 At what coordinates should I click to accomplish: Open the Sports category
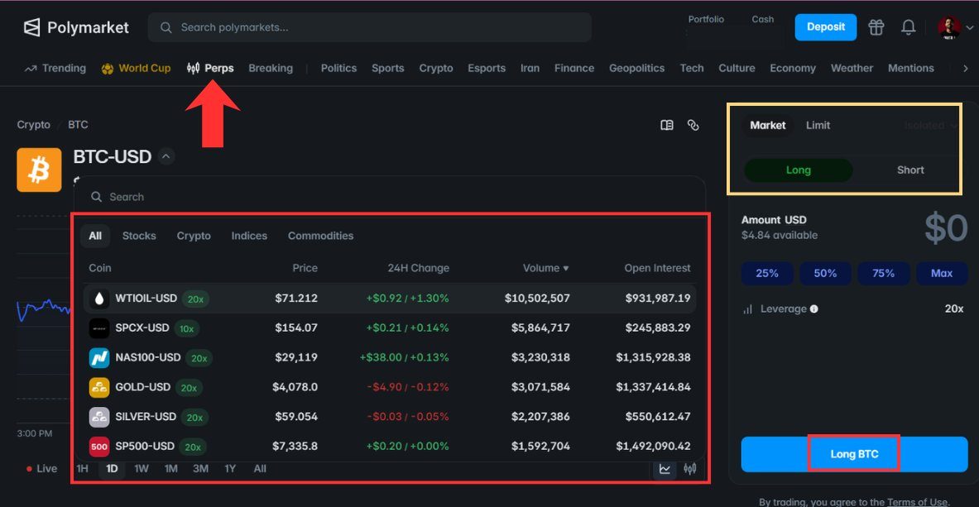click(388, 68)
